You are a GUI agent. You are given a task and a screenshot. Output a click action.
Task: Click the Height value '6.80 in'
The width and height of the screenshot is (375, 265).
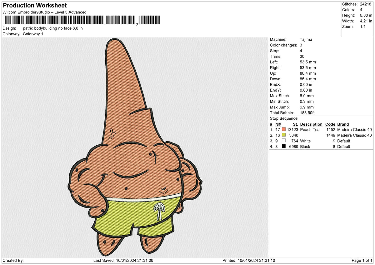(x=366, y=15)
